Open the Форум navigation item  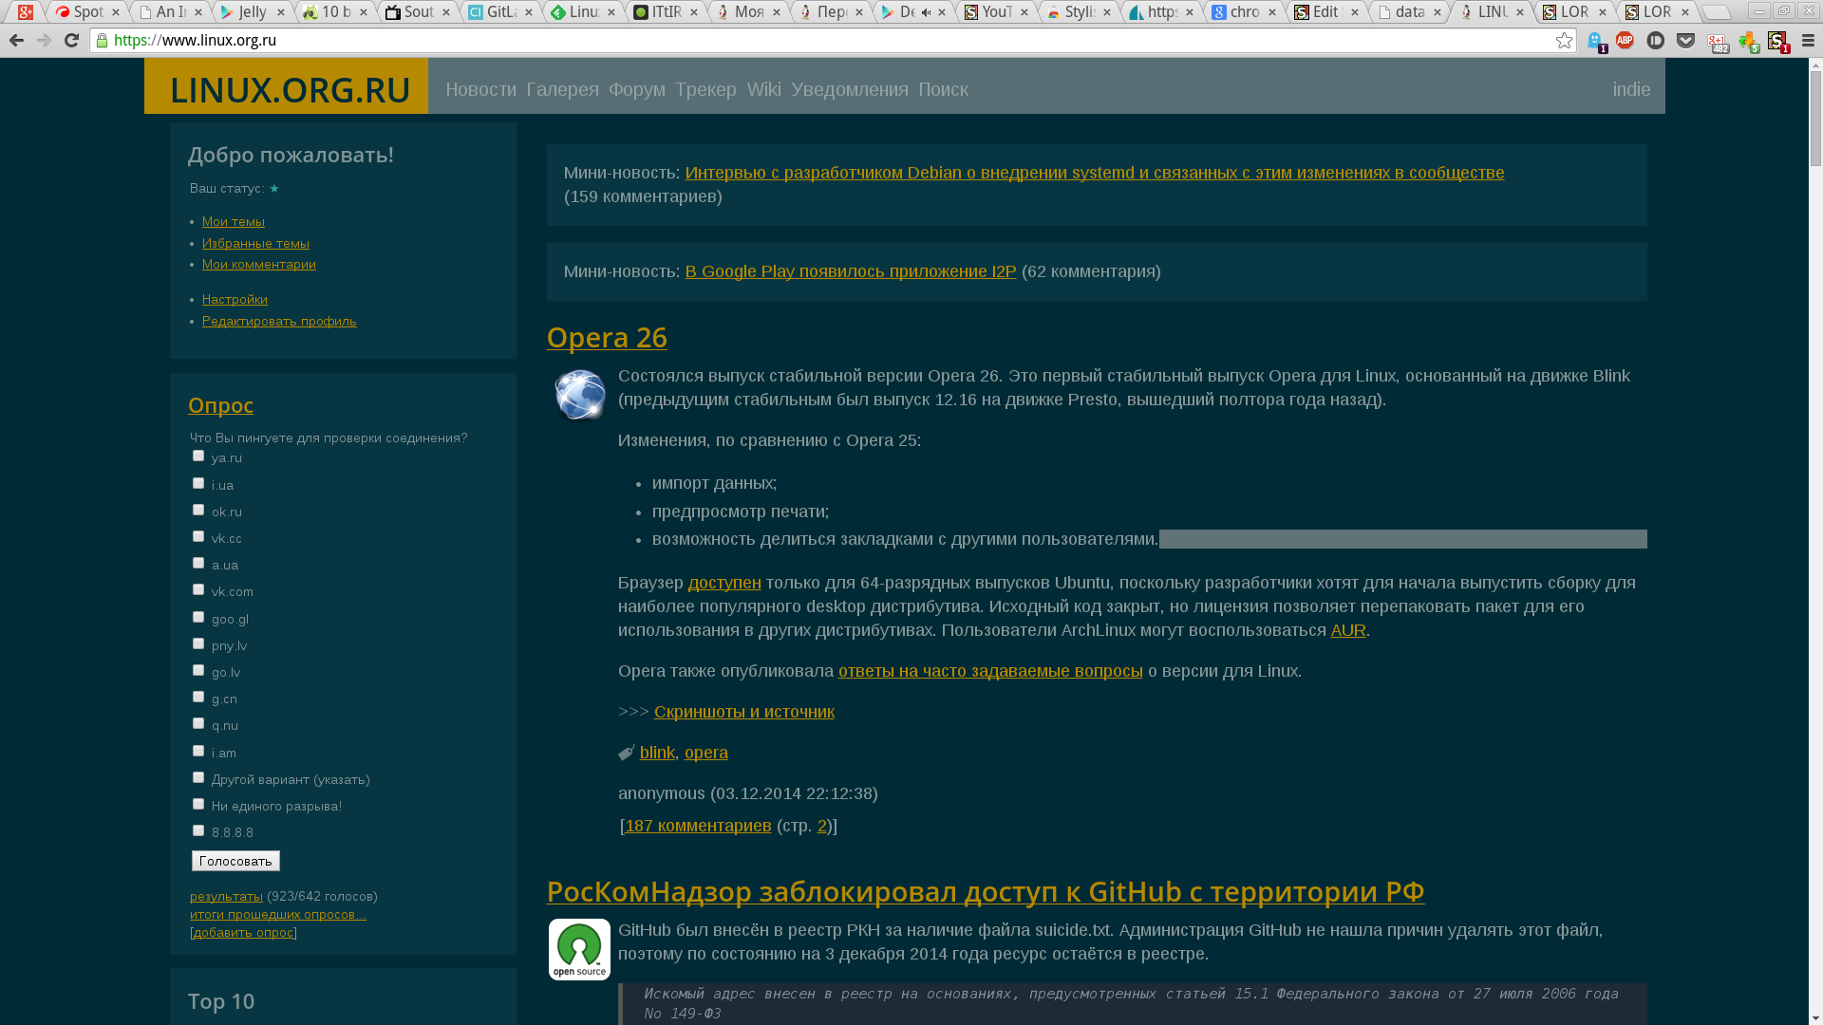pyautogui.click(x=636, y=89)
